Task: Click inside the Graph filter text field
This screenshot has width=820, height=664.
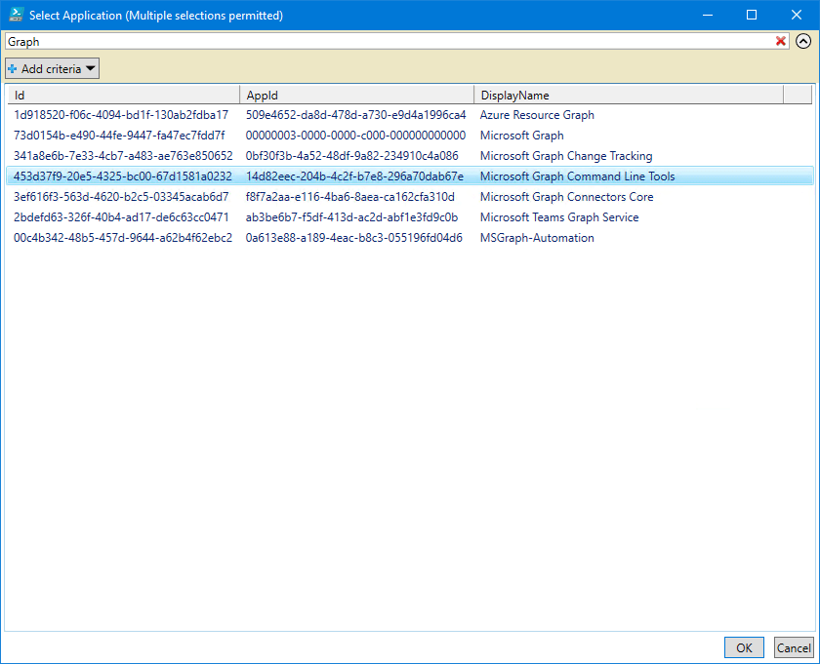Action: 390,42
